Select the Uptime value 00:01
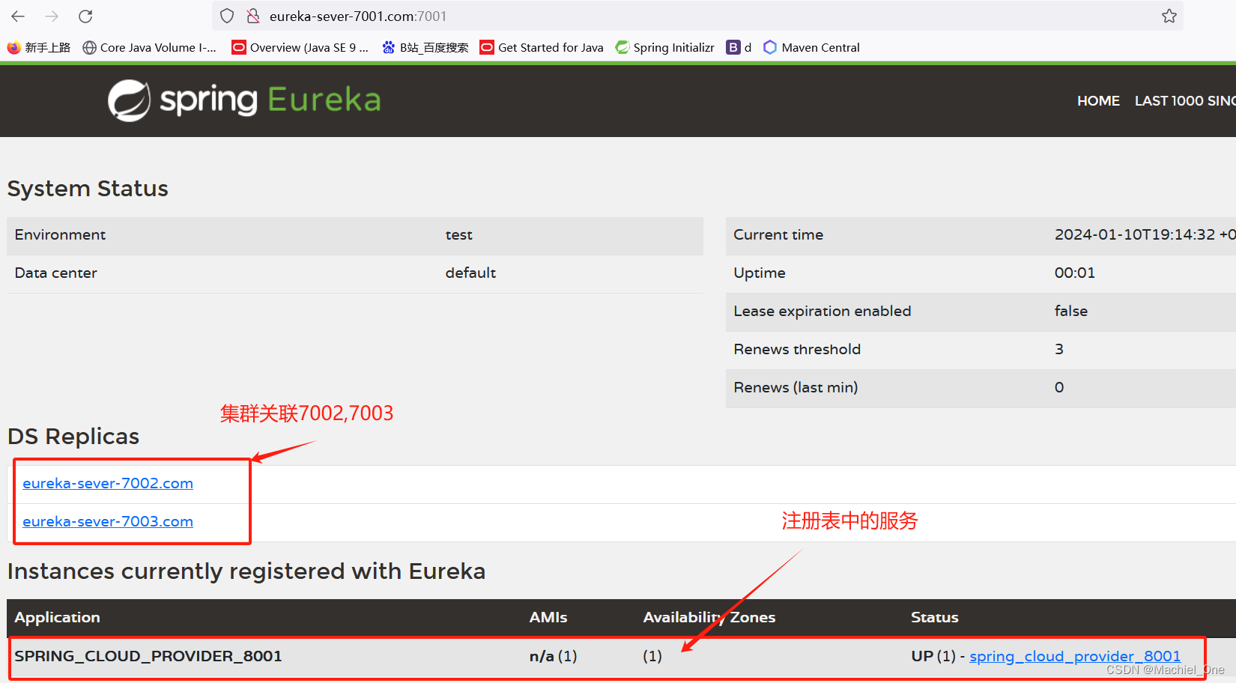 [x=1075, y=273]
